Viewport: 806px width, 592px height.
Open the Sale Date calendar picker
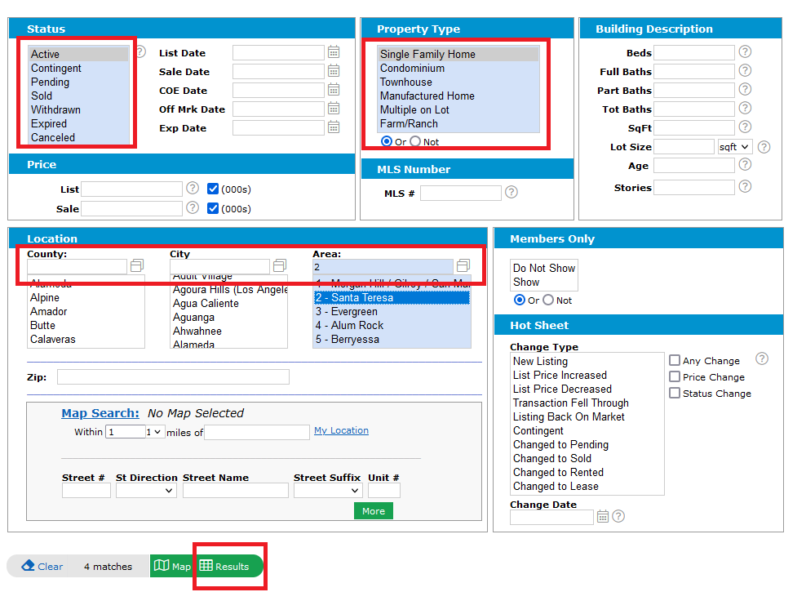click(x=334, y=71)
